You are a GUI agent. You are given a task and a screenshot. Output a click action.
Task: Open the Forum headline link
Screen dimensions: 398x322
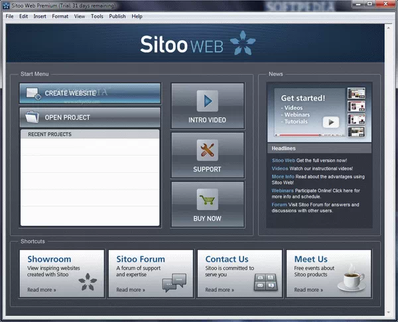pyautogui.click(x=279, y=205)
